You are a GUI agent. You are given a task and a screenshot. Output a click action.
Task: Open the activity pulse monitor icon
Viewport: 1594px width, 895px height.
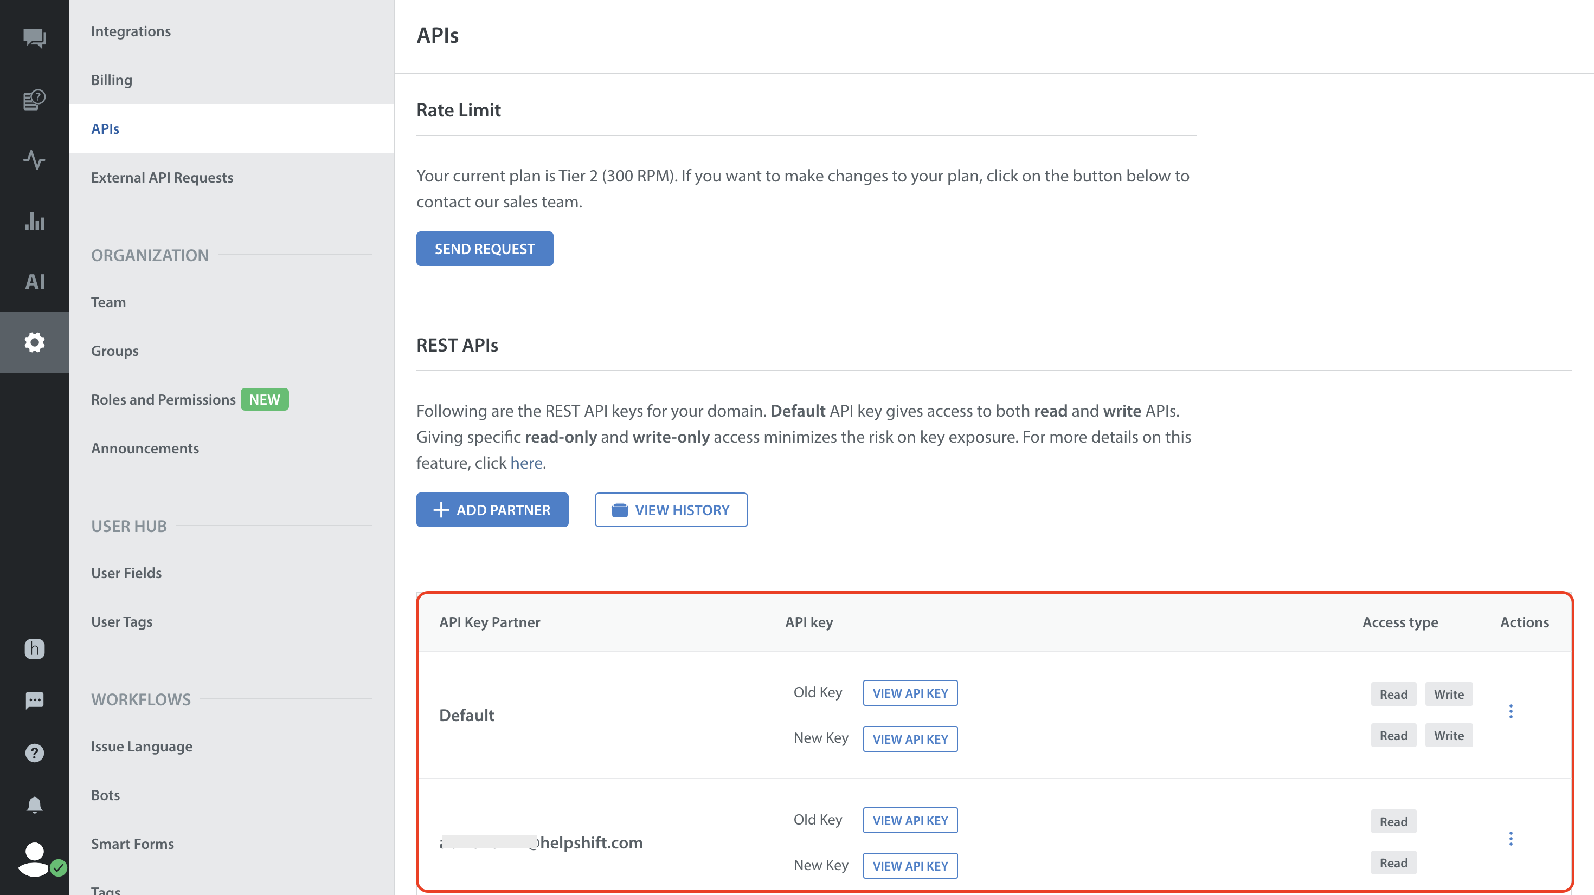point(34,160)
